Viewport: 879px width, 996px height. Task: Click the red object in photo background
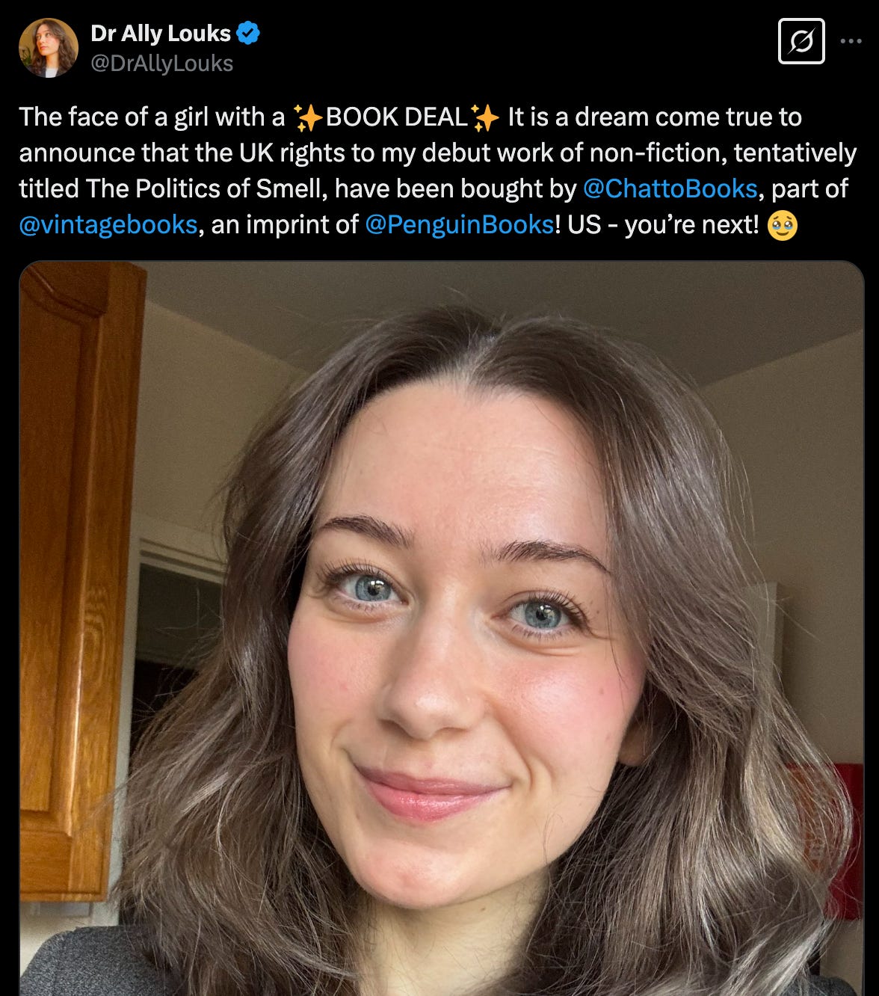836,837
